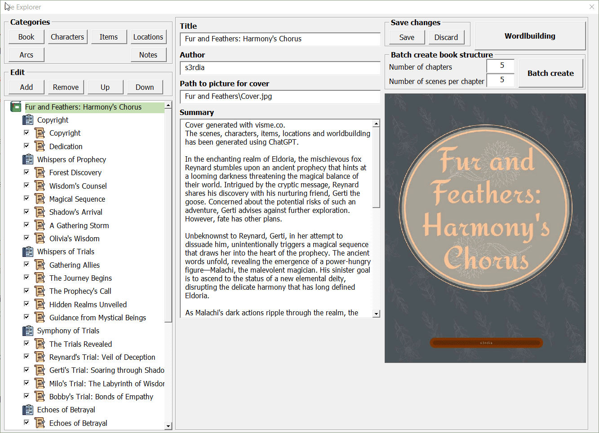599x433 pixels.
Task: Click the scene icon beside Dedication
Action: pyautogui.click(x=40, y=146)
